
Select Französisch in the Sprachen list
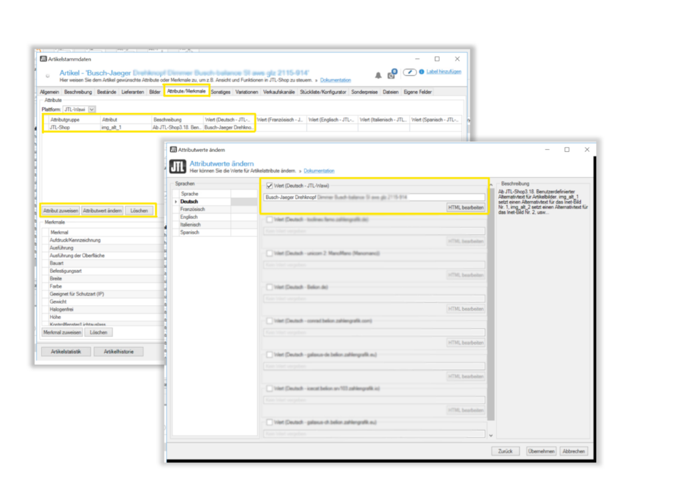[192, 209]
